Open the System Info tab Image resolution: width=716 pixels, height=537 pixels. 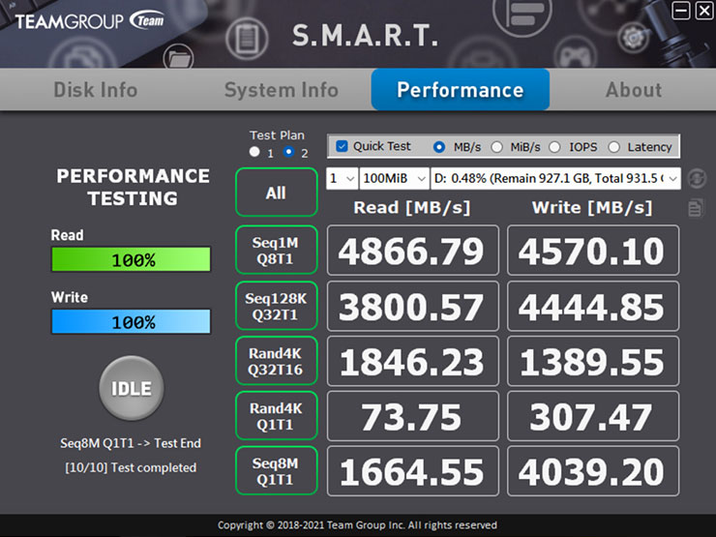[281, 90]
